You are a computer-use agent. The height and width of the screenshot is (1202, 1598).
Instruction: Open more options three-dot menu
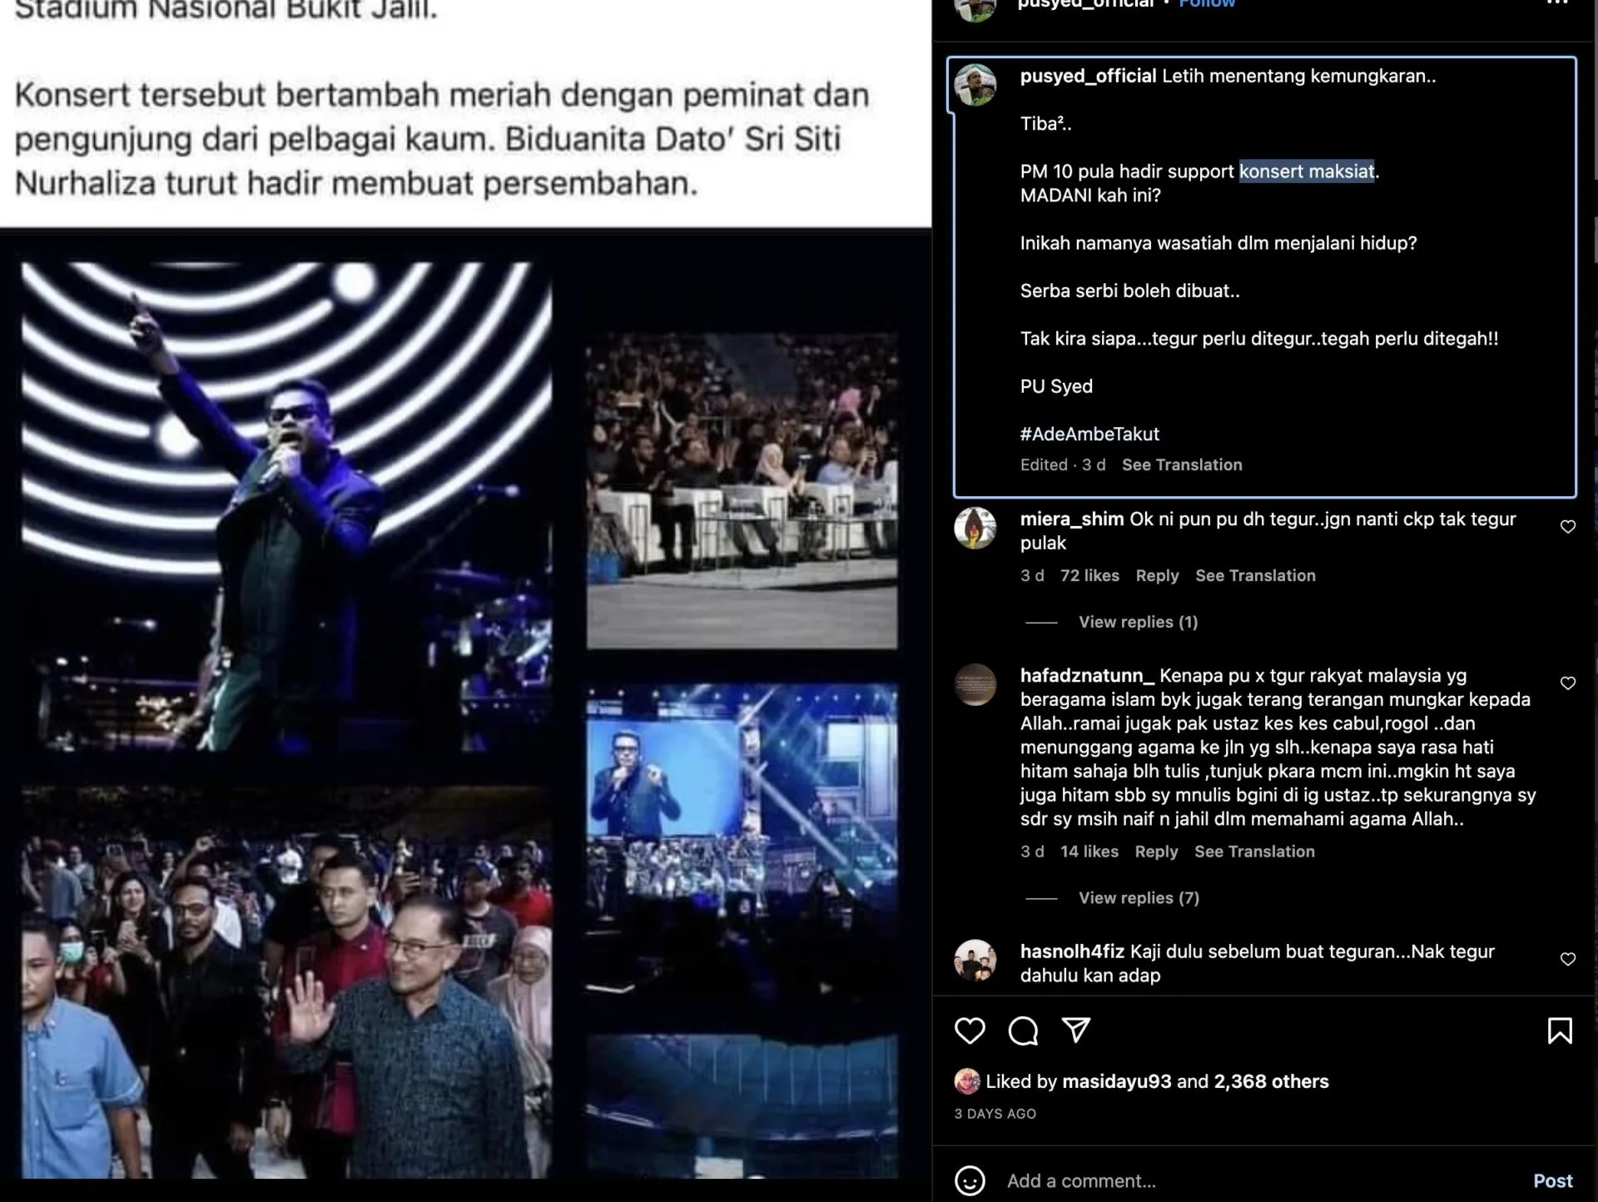1557,3
